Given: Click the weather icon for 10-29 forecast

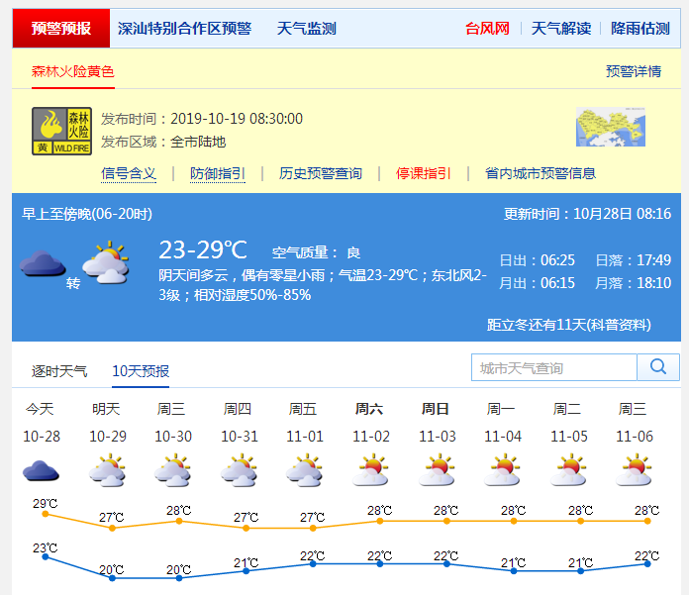Looking at the screenshot, I should pyautogui.click(x=106, y=470).
